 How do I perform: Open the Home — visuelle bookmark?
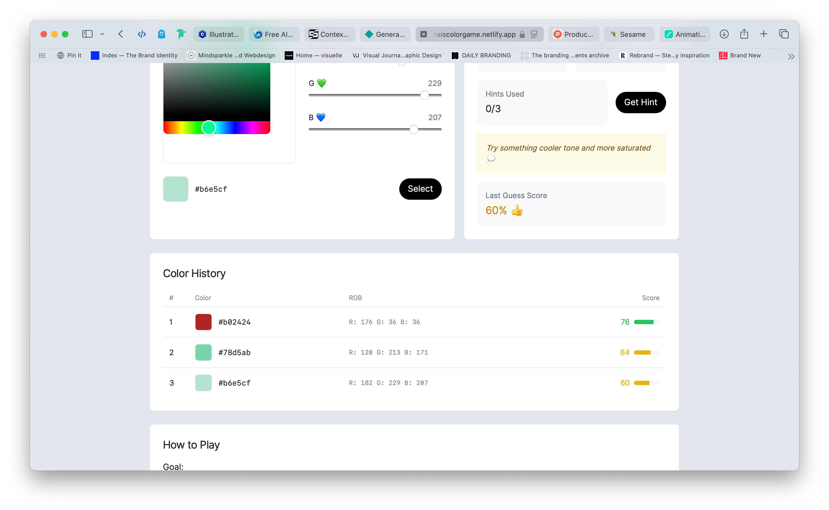point(313,55)
